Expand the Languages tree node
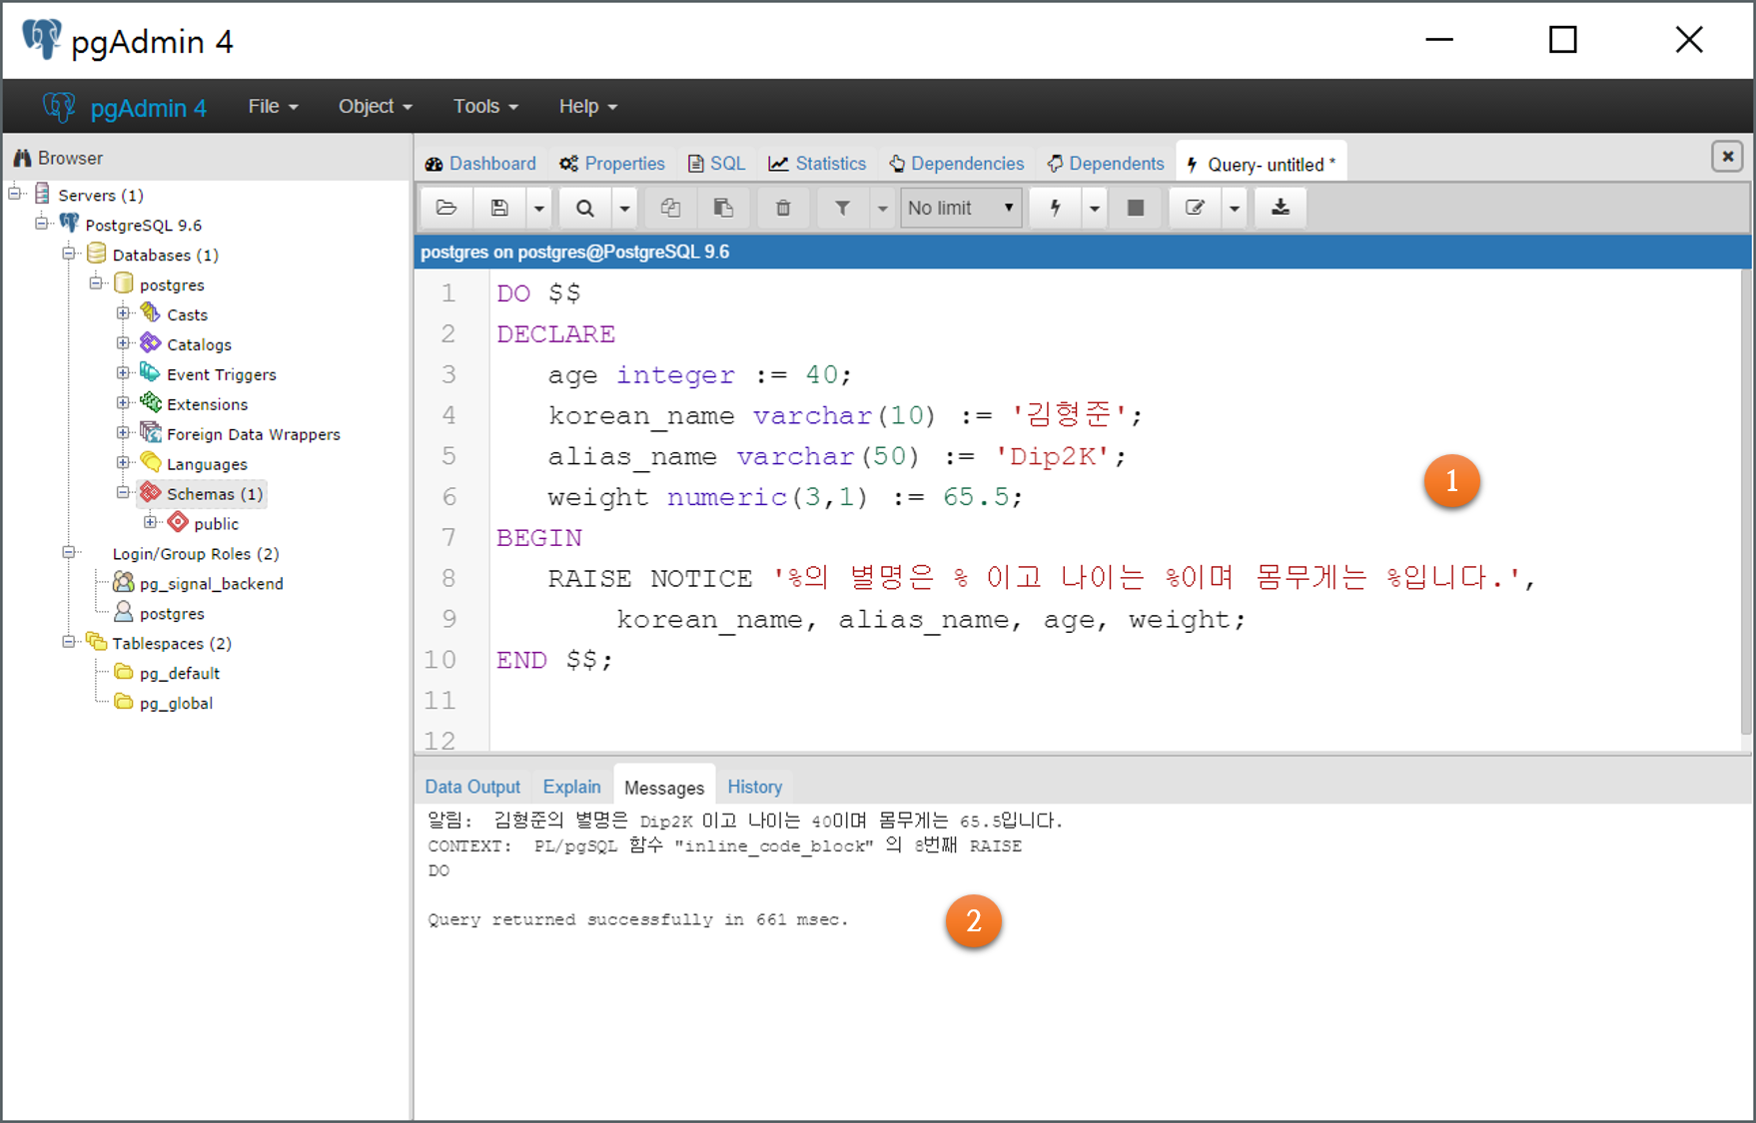 tap(123, 462)
